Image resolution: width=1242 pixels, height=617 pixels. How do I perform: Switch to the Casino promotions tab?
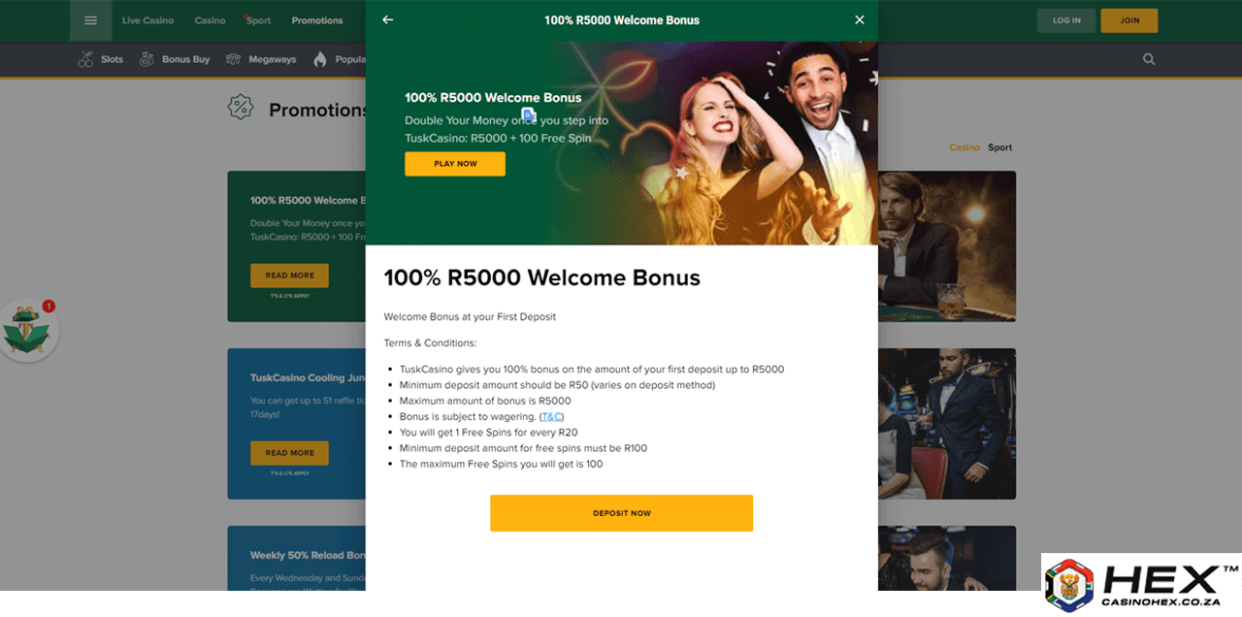[964, 147]
